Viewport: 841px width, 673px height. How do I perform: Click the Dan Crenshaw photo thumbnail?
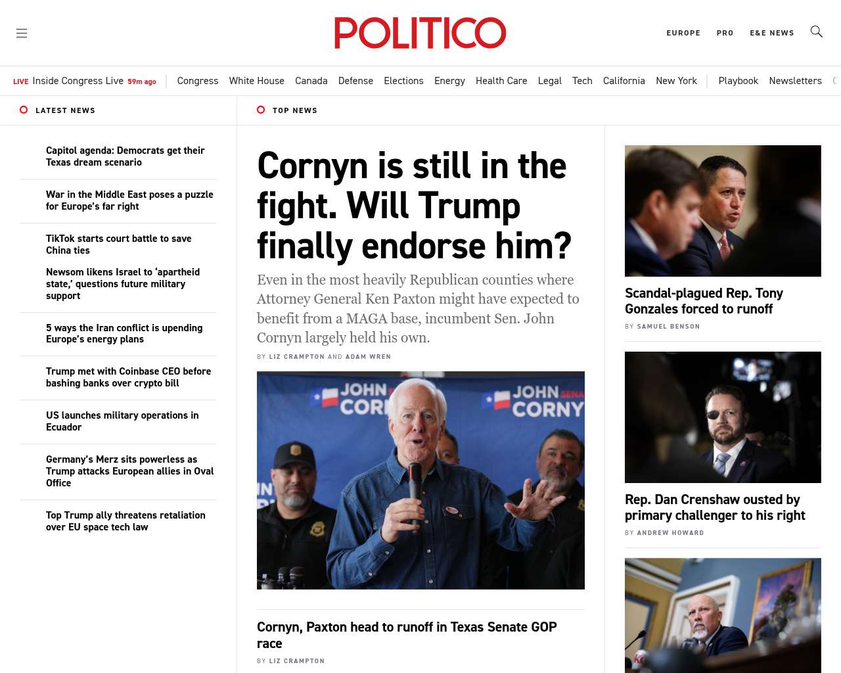[x=723, y=417]
